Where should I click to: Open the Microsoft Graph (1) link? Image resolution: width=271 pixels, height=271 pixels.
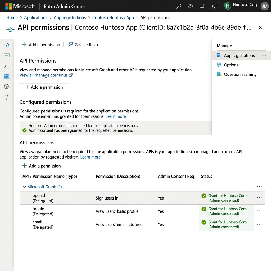point(44,187)
